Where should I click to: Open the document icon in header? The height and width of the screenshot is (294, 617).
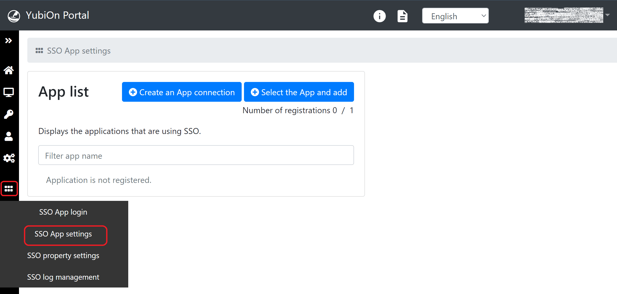pos(402,16)
